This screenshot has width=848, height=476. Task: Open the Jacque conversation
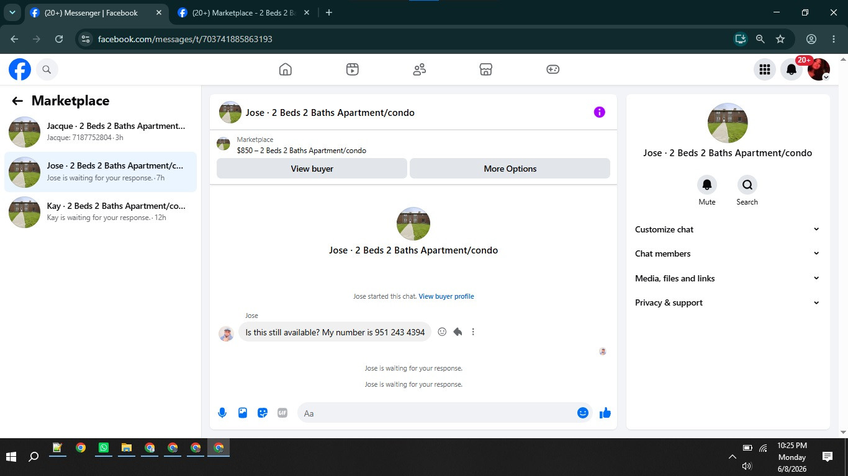[101, 131]
